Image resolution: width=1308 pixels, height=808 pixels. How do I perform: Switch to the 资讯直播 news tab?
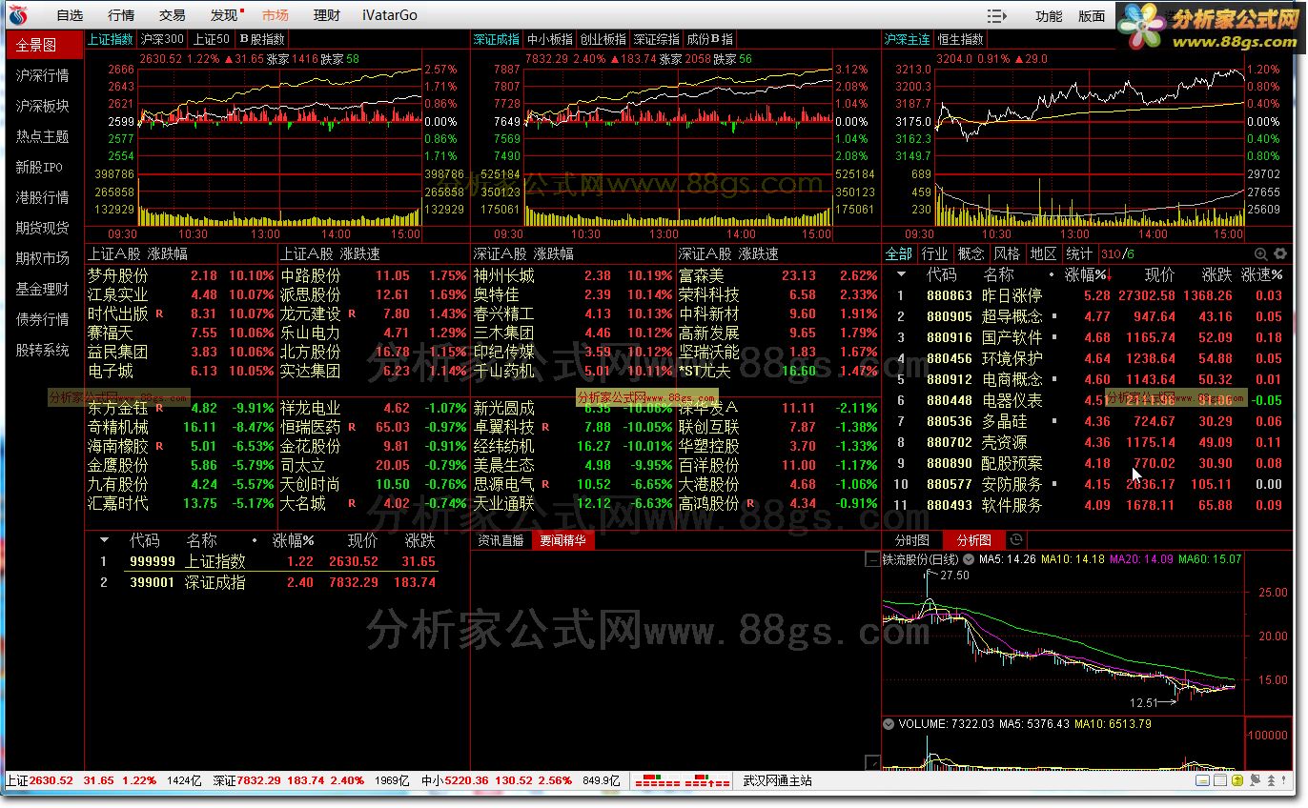pos(501,540)
